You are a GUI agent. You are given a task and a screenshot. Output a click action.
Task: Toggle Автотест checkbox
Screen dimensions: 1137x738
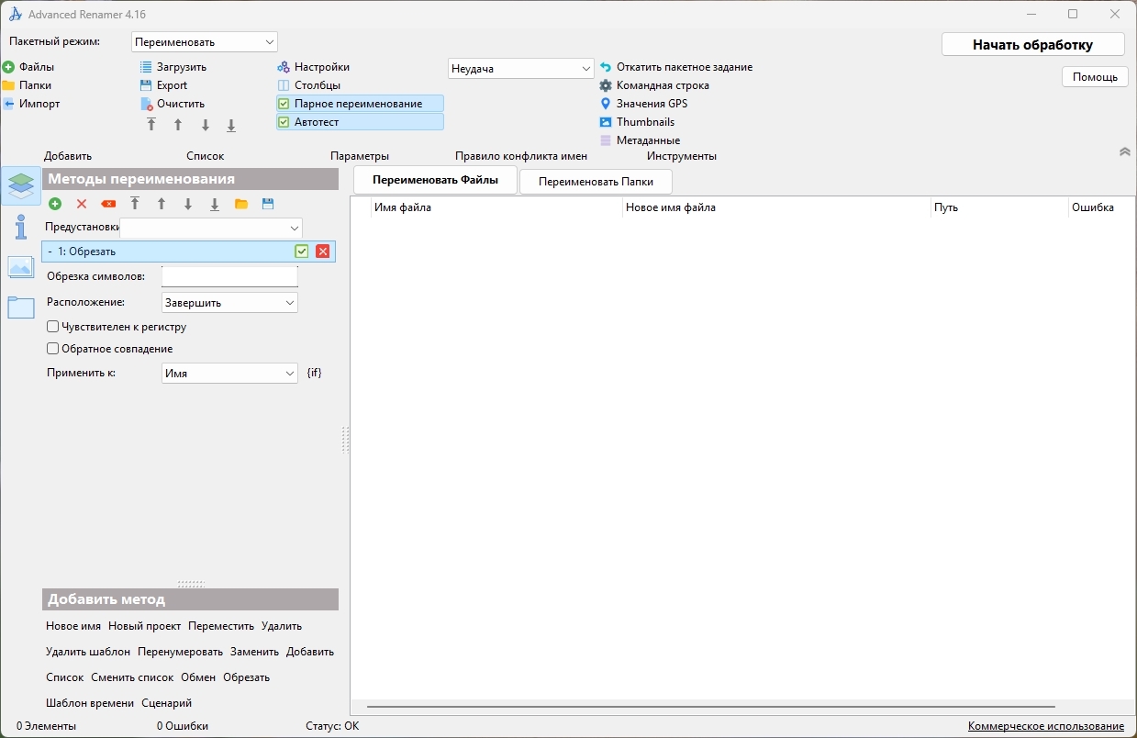point(284,122)
